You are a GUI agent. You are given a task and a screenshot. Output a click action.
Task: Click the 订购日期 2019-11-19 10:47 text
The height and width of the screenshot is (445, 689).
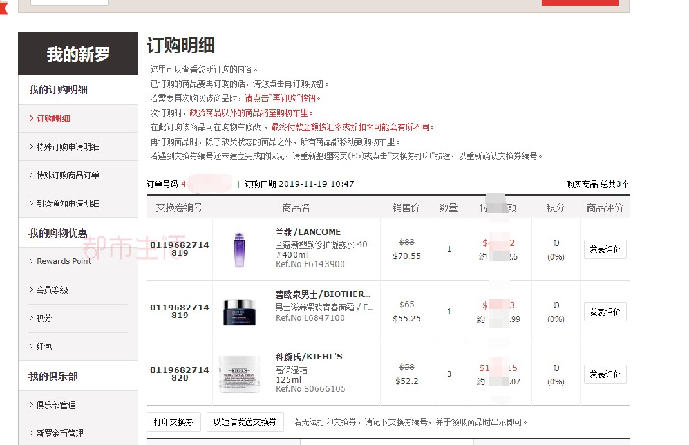click(x=299, y=184)
